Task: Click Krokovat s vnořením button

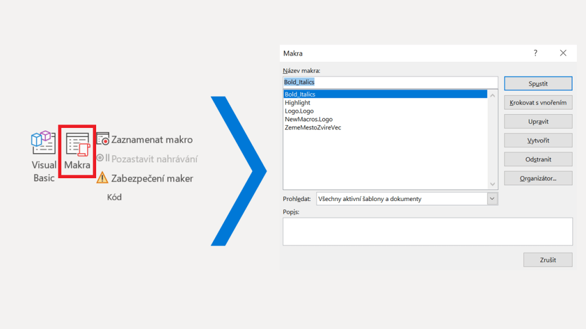Action: click(x=538, y=103)
